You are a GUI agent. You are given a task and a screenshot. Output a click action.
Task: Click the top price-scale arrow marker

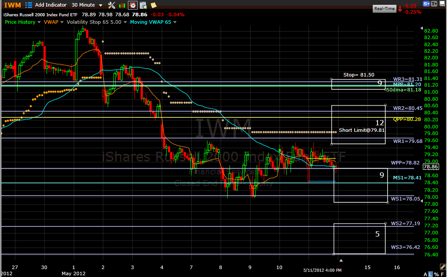[x=422, y=28]
